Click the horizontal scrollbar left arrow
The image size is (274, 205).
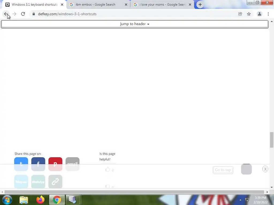(x=2, y=192)
